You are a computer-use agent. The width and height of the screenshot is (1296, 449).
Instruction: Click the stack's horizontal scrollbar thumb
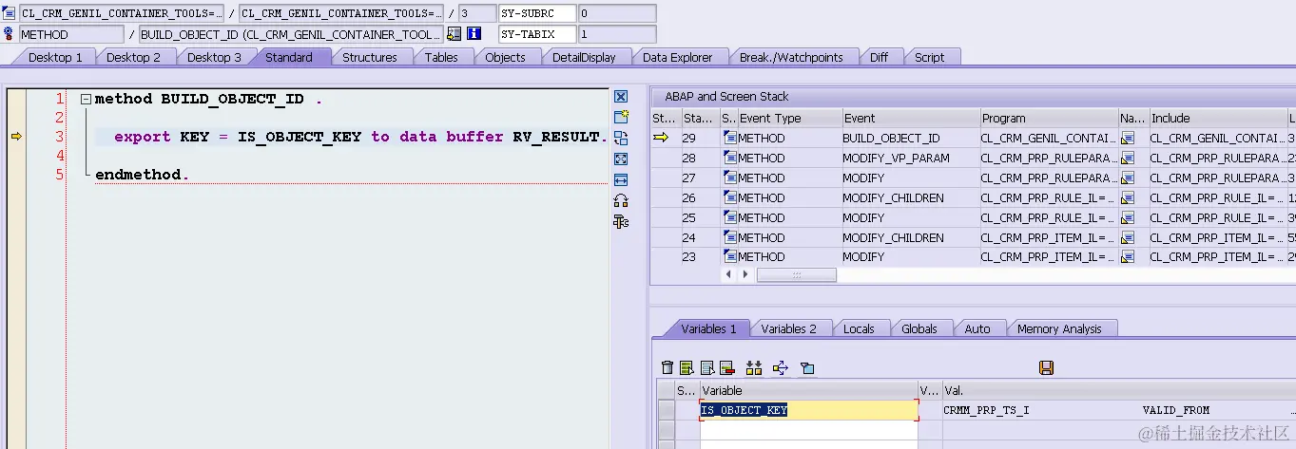(797, 274)
